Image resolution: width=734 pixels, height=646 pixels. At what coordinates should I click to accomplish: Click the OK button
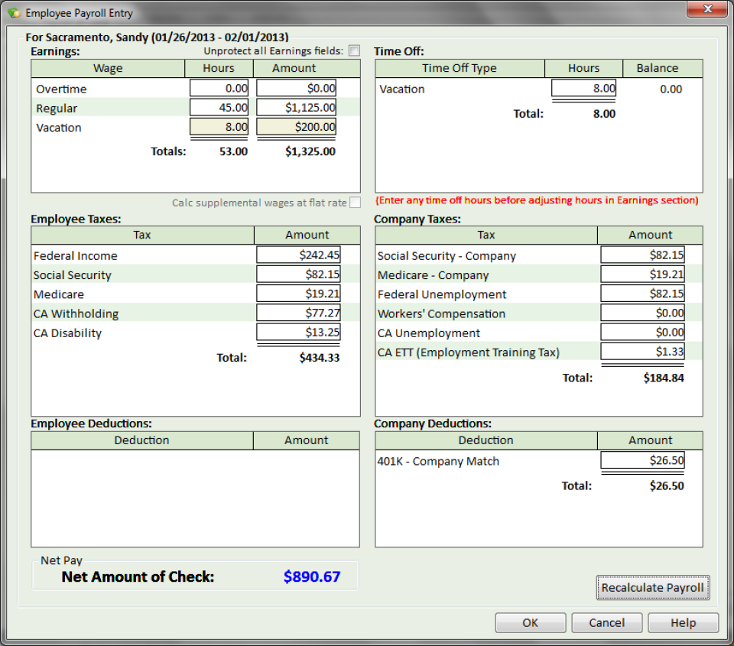tap(530, 622)
